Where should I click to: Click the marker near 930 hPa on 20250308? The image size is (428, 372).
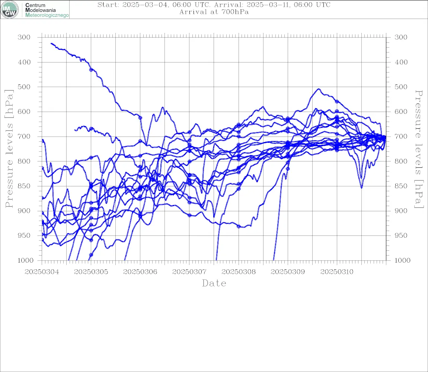[x=239, y=226]
